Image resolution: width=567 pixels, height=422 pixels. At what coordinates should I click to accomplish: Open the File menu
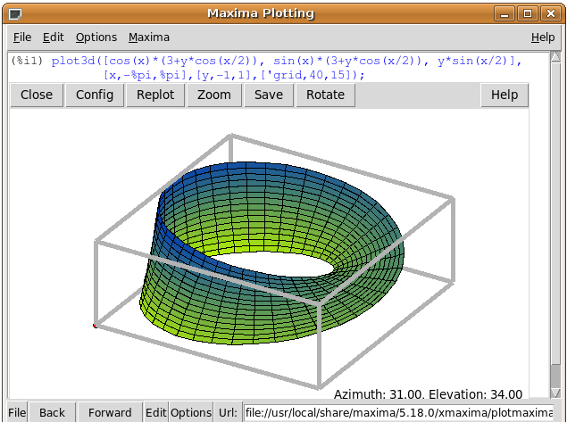[22, 37]
